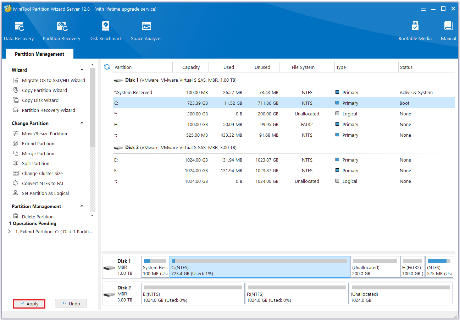Open the Manual

[x=448, y=31]
